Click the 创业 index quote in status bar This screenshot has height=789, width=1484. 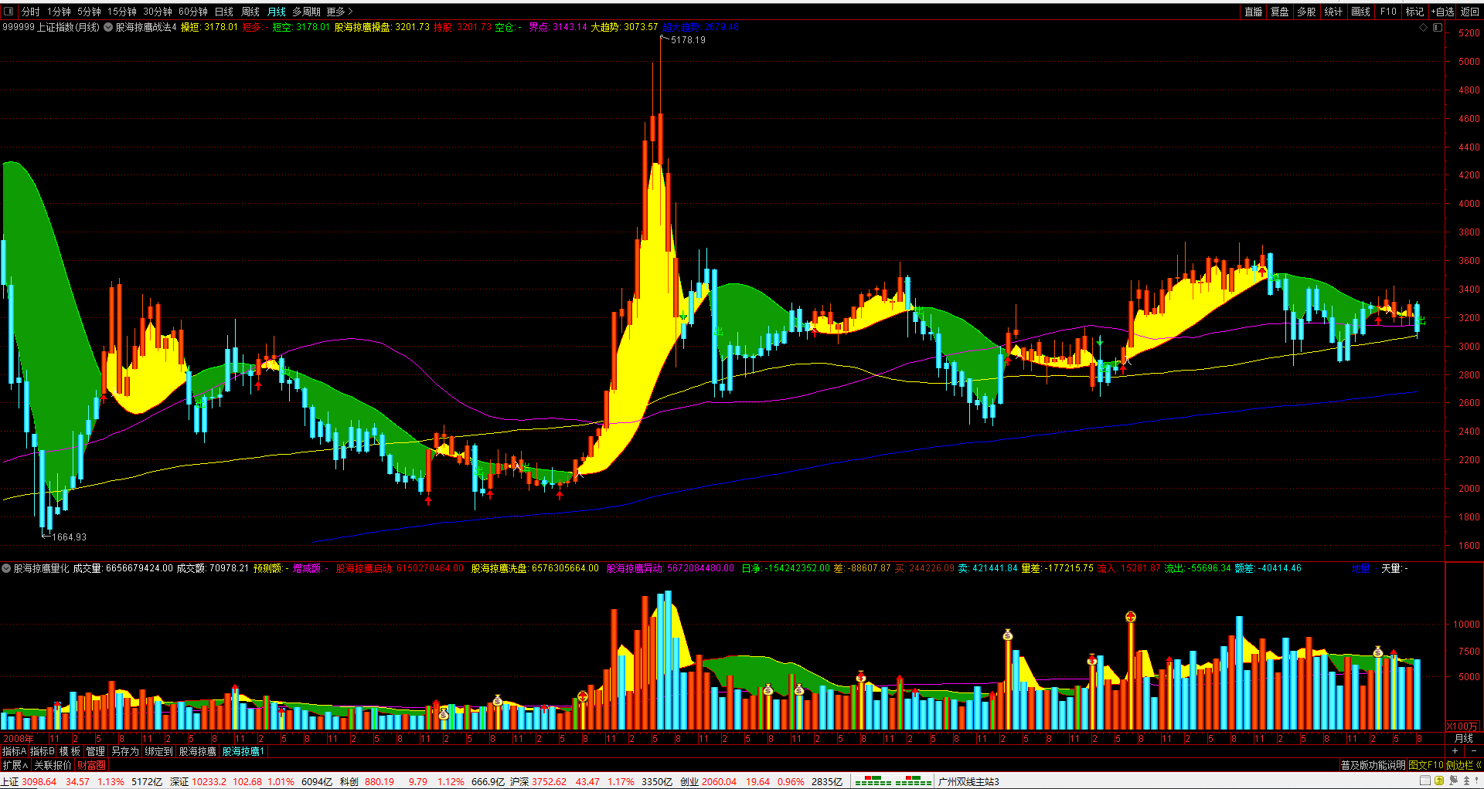(761, 781)
